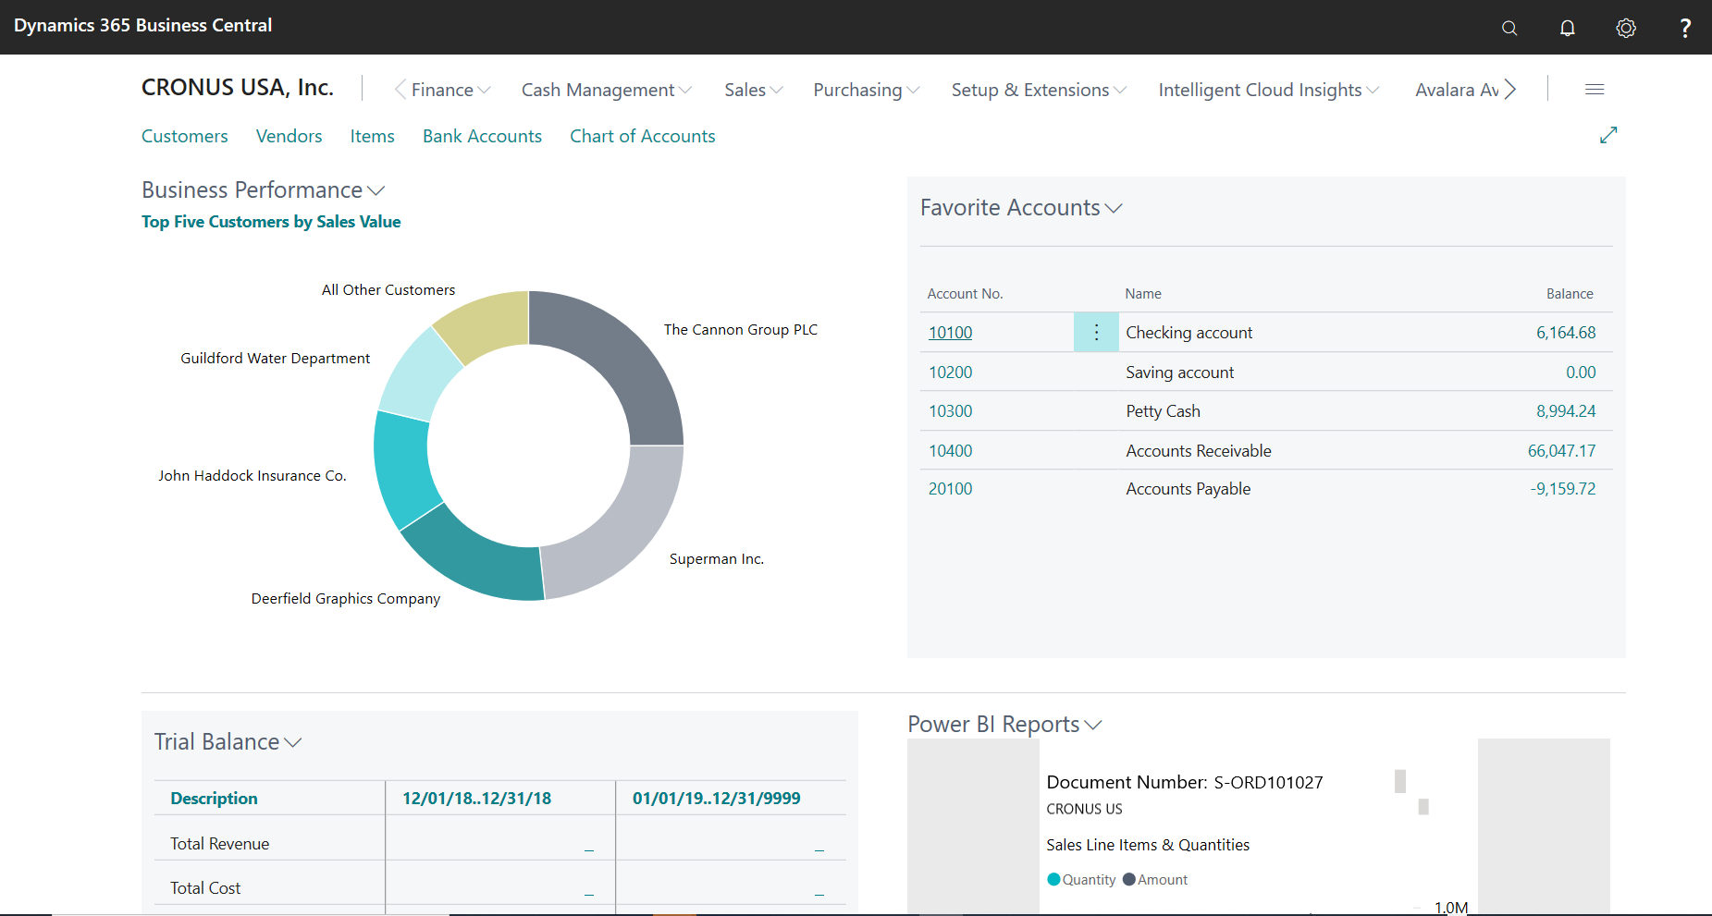Go to the Vendors list
This screenshot has width=1712, height=916.
(289, 136)
